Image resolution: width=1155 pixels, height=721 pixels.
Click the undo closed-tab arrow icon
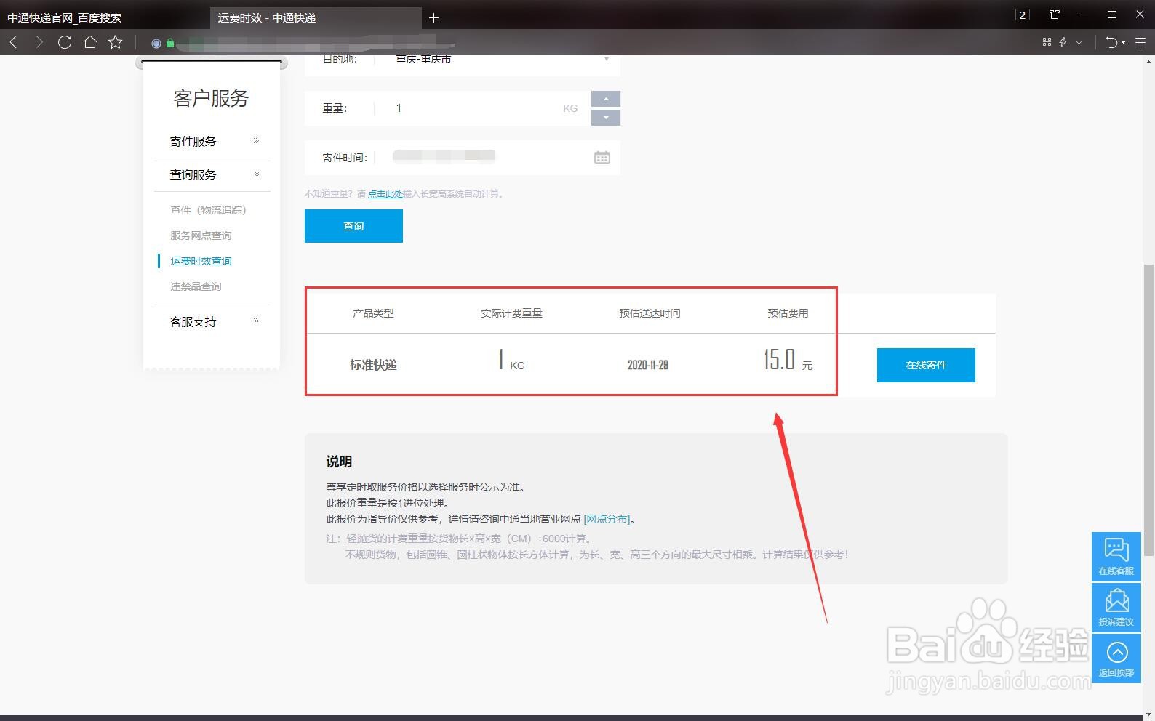point(1111,42)
